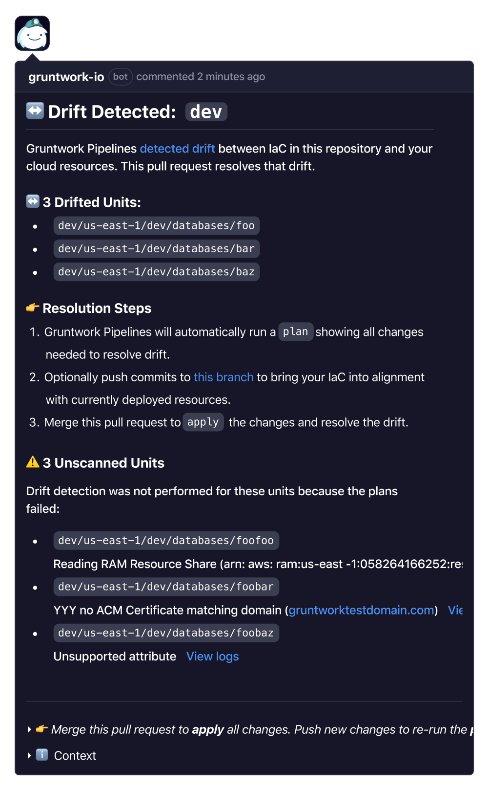This screenshot has height=790, width=489.
Task: Select the databases/foofoo unscanned unit path
Action: pyautogui.click(x=166, y=541)
